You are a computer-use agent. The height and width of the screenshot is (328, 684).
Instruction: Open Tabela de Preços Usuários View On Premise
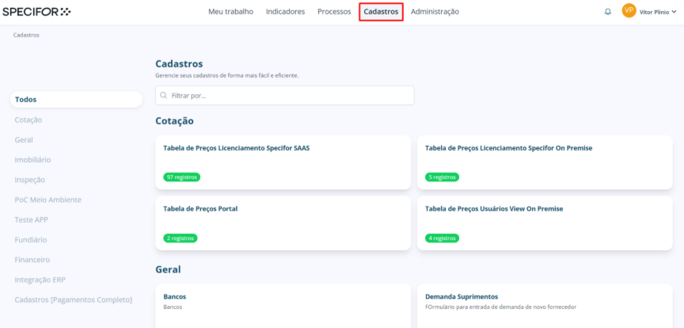pyautogui.click(x=545, y=223)
